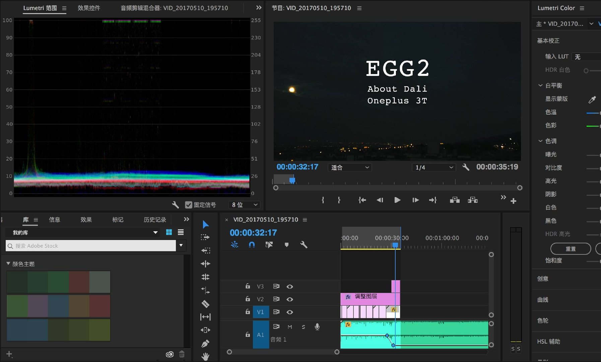Select the Slide tool
601x362 pixels.
point(205,330)
